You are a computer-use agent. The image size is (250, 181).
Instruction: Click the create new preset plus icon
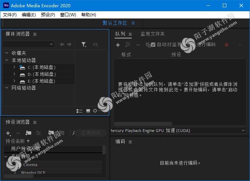(x=8, y=133)
